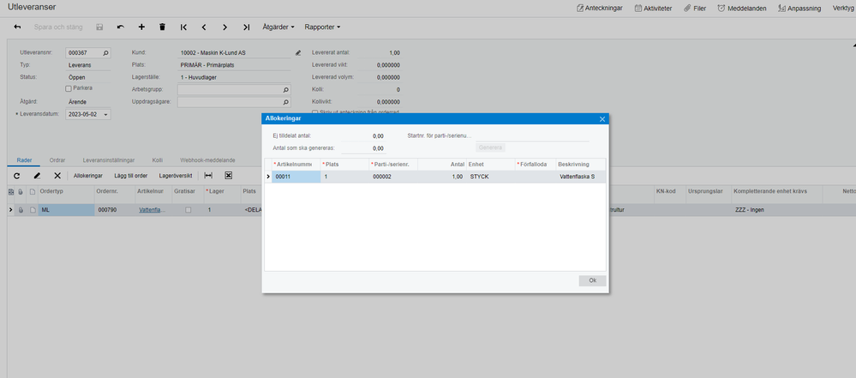Add new record with plus icon
The image size is (856, 378).
click(x=141, y=27)
